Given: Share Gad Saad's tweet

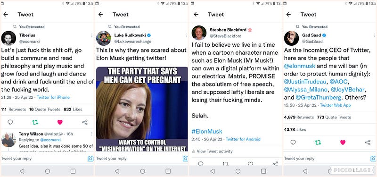Looking at the screenshot, I should (x=368, y=143).
